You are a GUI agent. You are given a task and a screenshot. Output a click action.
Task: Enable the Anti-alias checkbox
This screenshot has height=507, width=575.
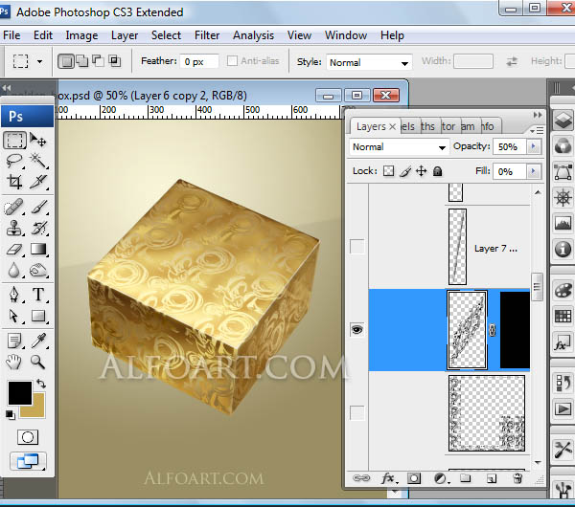pos(232,61)
